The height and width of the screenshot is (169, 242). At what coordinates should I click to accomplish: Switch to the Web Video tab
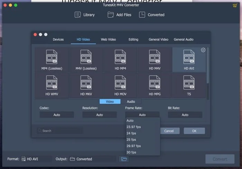click(108, 39)
